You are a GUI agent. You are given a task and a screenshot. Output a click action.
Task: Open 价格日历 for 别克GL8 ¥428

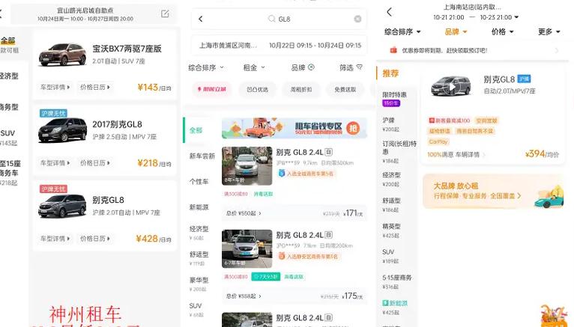tap(95, 238)
